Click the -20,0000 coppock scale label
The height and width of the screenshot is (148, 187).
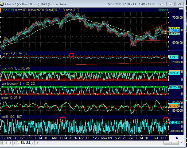(177, 62)
